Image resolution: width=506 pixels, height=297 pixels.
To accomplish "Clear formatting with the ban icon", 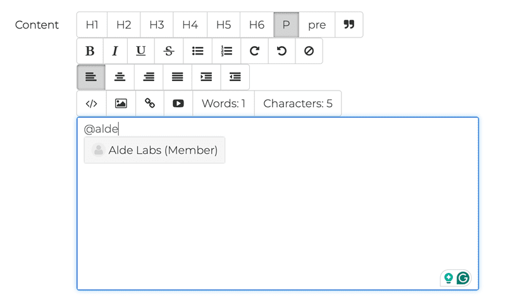I will 309,51.
